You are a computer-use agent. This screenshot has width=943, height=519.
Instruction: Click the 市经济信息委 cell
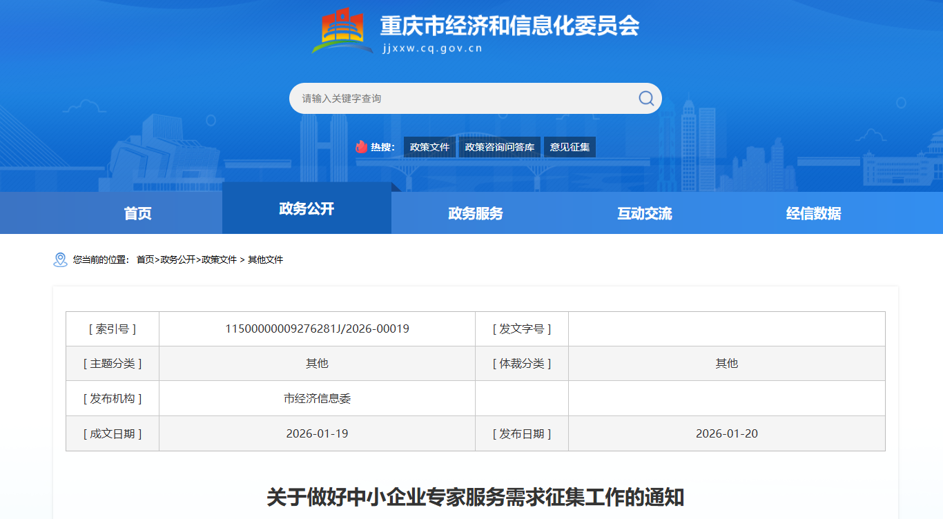coord(317,398)
